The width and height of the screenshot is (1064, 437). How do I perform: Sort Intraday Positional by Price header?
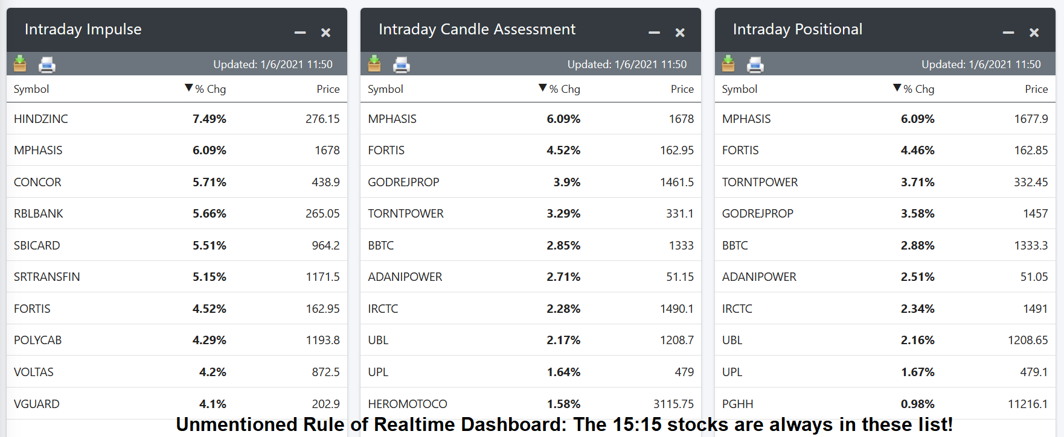coord(1036,89)
